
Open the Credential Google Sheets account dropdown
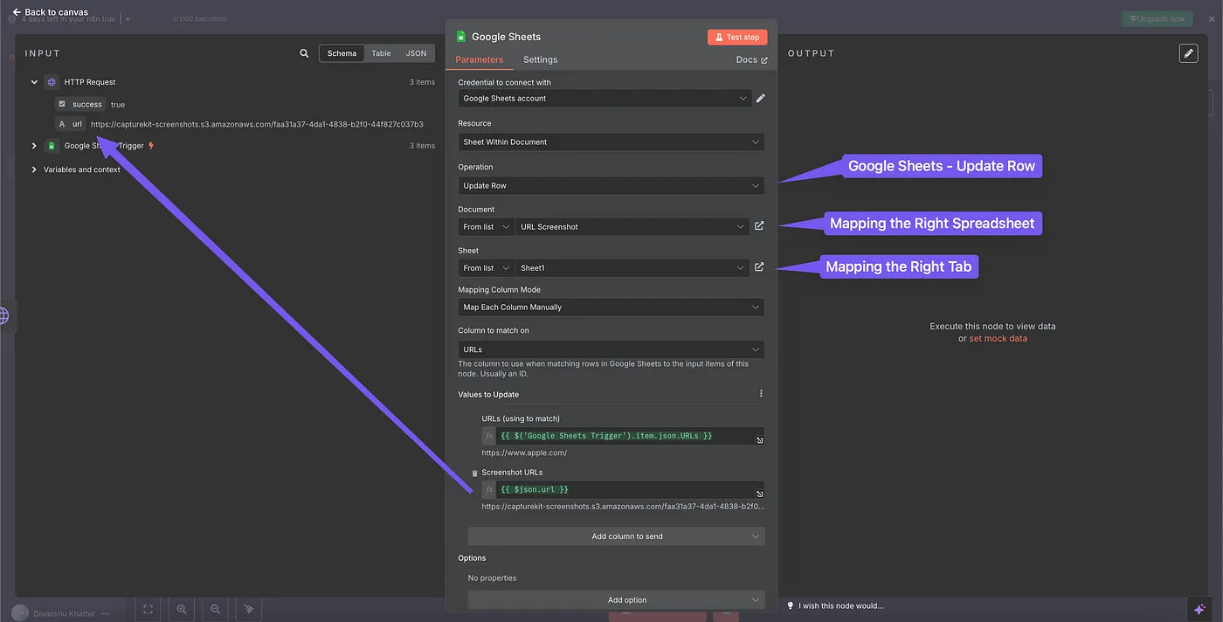605,99
